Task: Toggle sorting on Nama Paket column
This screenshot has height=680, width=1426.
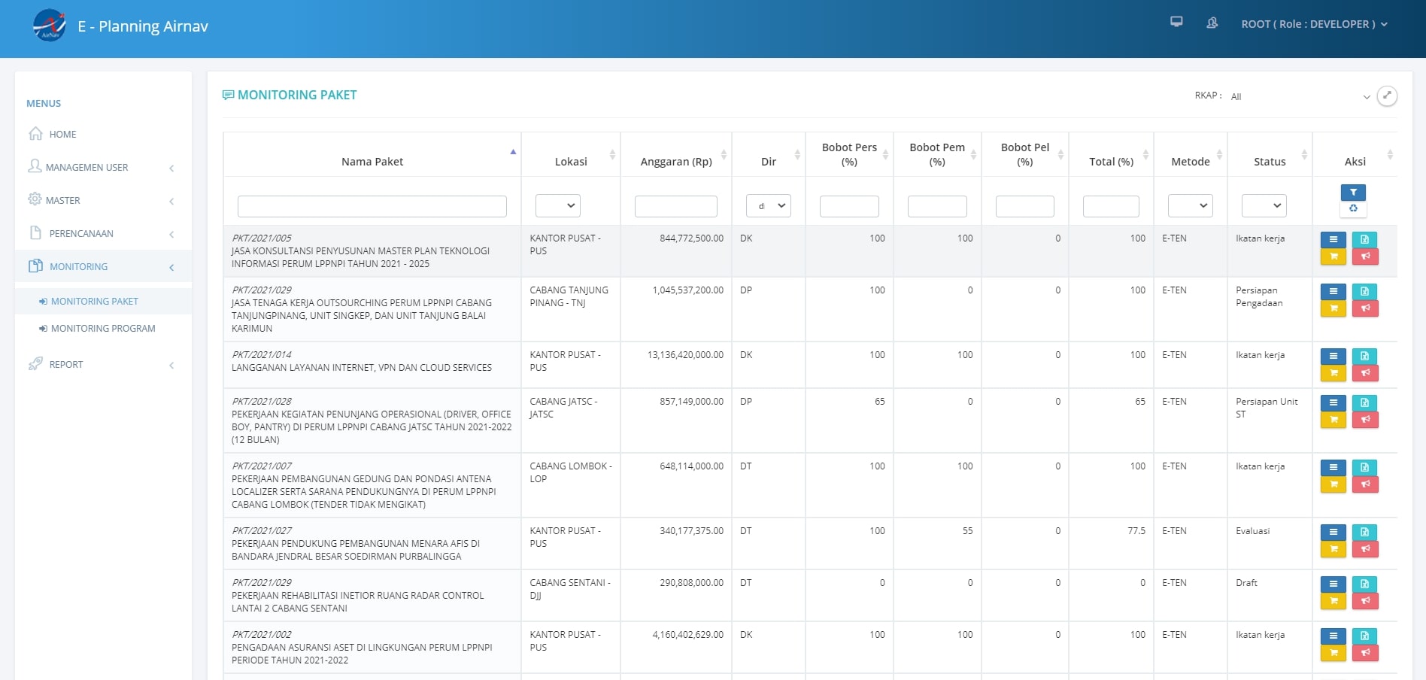Action: tap(372, 161)
